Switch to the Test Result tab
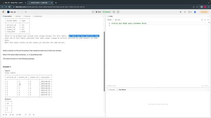The height and width of the screenshot is (118, 211). pos(121,89)
